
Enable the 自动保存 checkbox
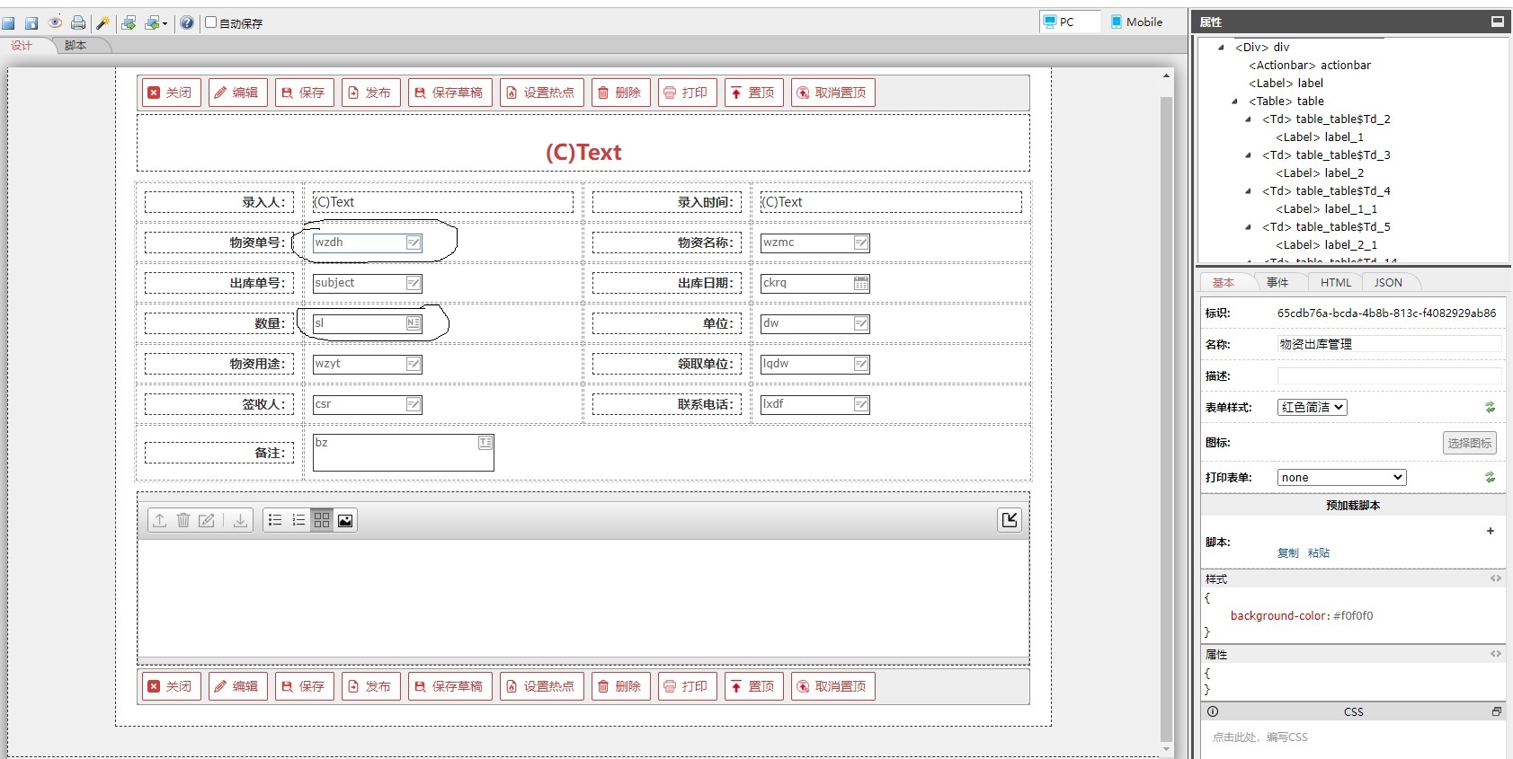tap(211, 22)
